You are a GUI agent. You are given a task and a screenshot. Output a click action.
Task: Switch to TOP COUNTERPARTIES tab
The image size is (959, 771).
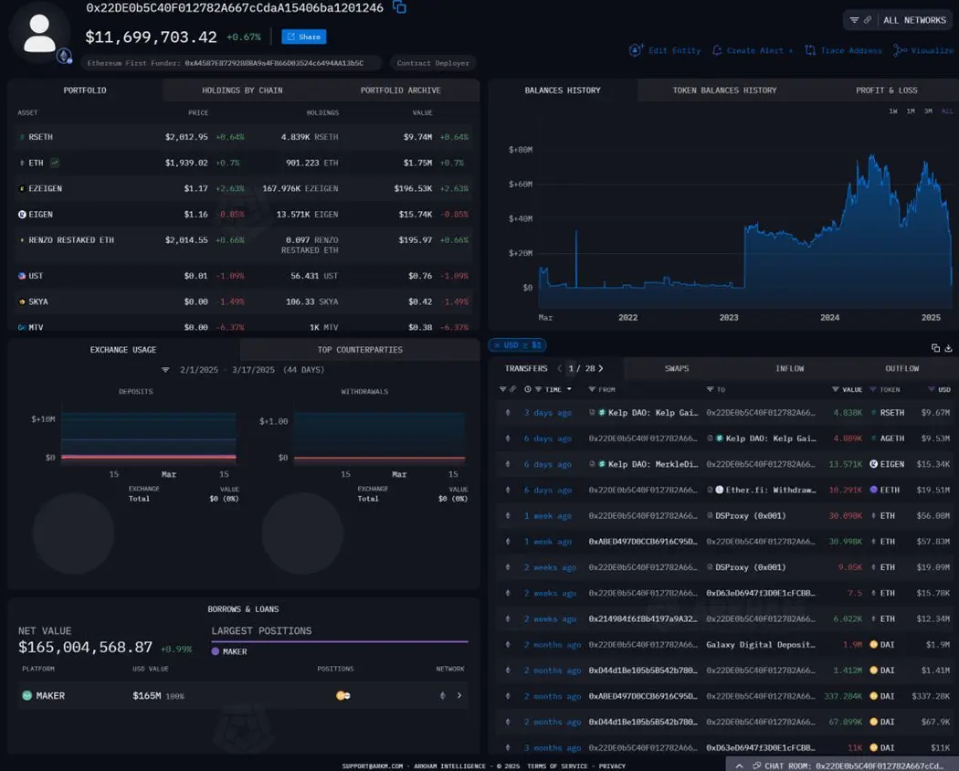click(x=360, y=349)
